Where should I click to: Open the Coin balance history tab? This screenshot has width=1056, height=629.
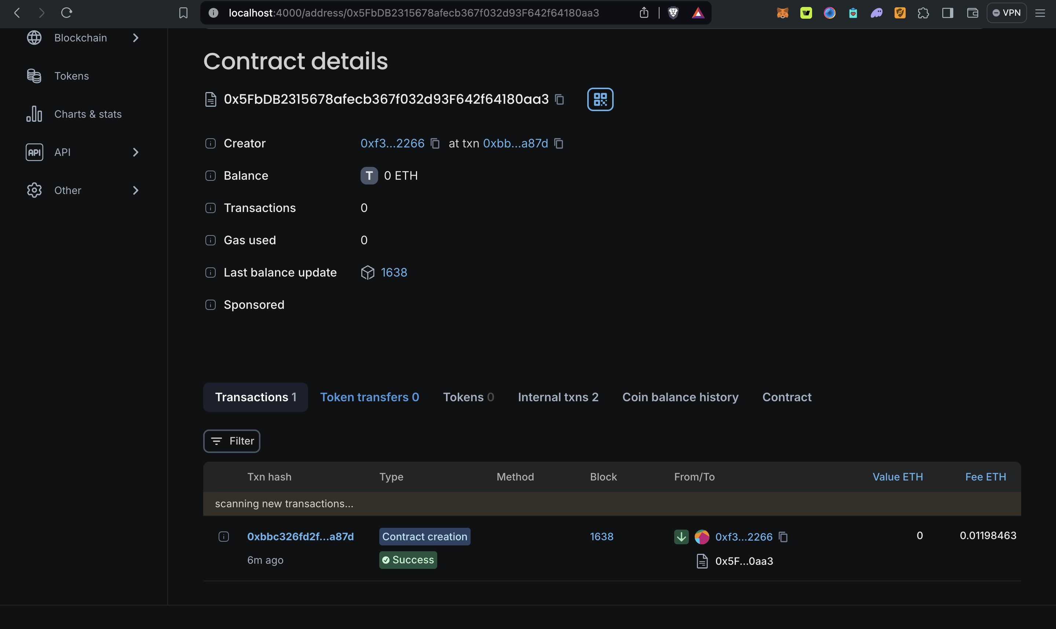pos(680,397)
